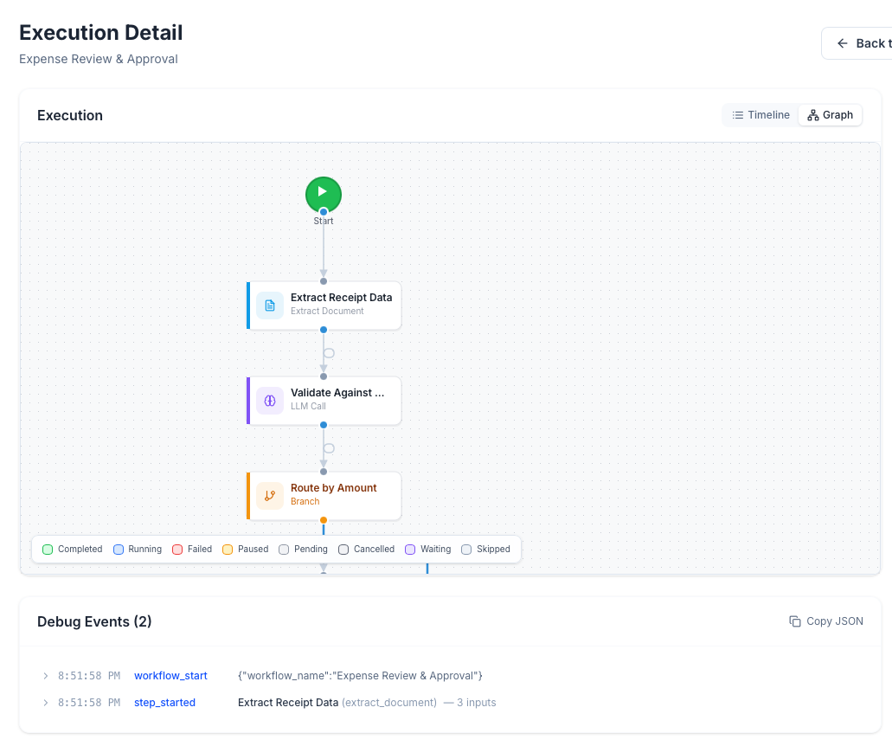
Task: Click the Copy JSON clipboard icon
Action: click(x=794, y=621)
